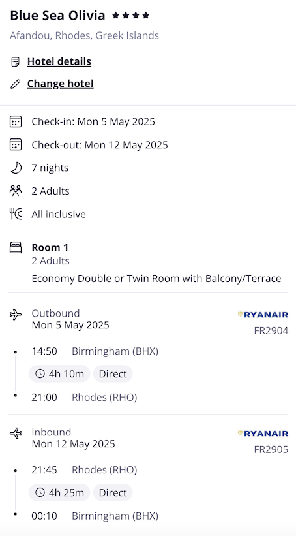Click the Room 1 bed icon

[16, 247]
